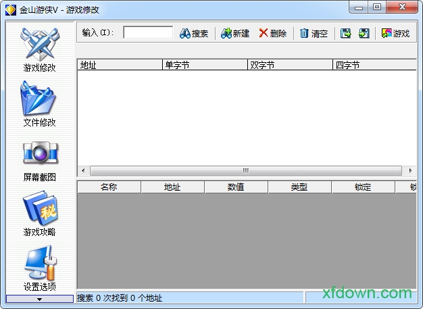Click the load disk with arrow in icon

(x=364, y=33)
